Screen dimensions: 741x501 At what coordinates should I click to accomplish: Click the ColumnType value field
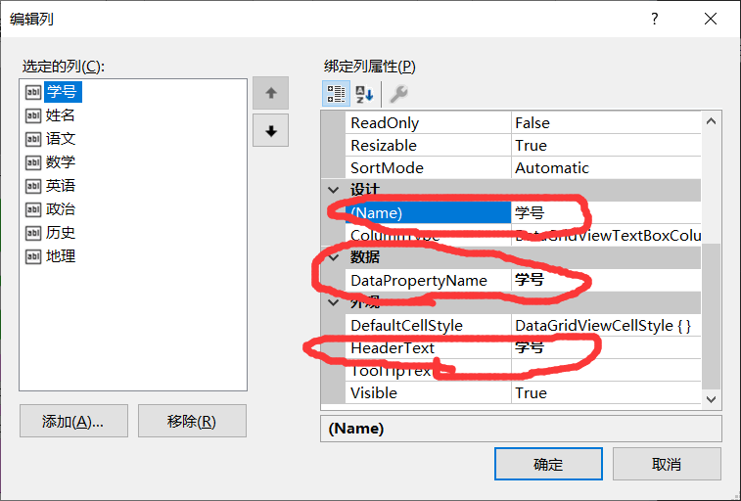(x=606, y=235)
